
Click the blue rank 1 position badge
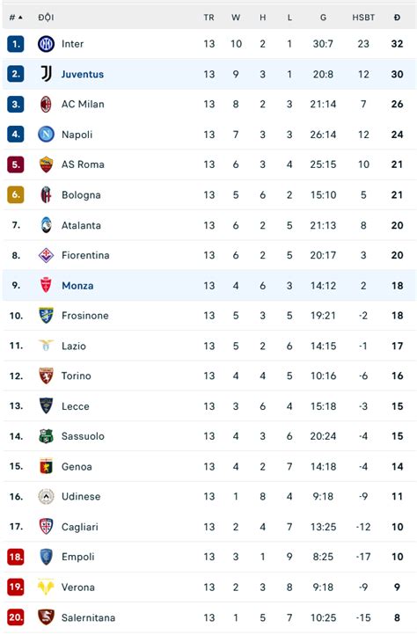pos(16,44)
